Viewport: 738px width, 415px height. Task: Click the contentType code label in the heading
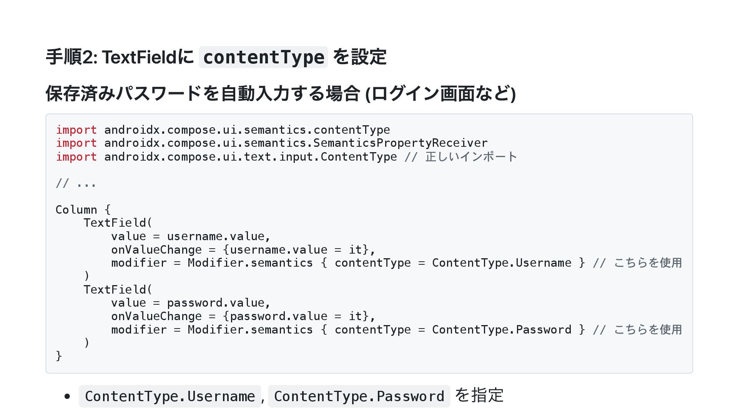point(263,57)
